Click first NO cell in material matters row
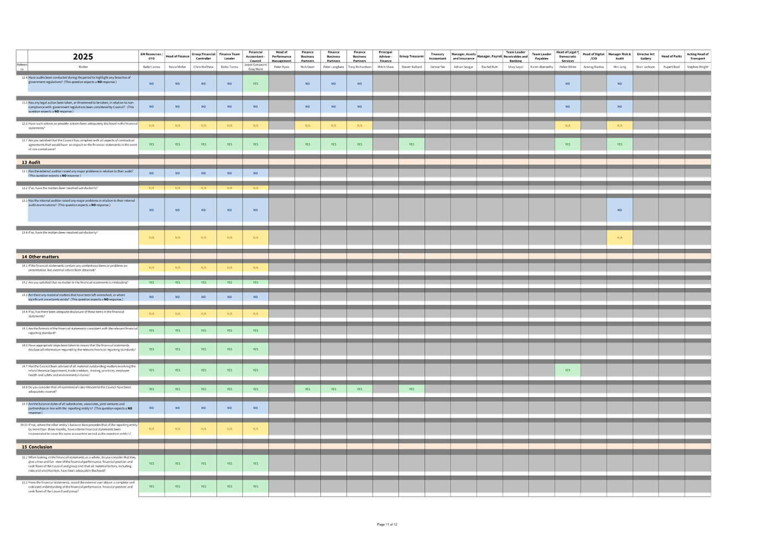 tap(152, 297)
